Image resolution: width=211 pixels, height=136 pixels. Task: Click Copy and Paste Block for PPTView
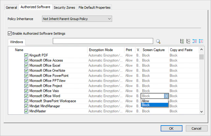174,81
